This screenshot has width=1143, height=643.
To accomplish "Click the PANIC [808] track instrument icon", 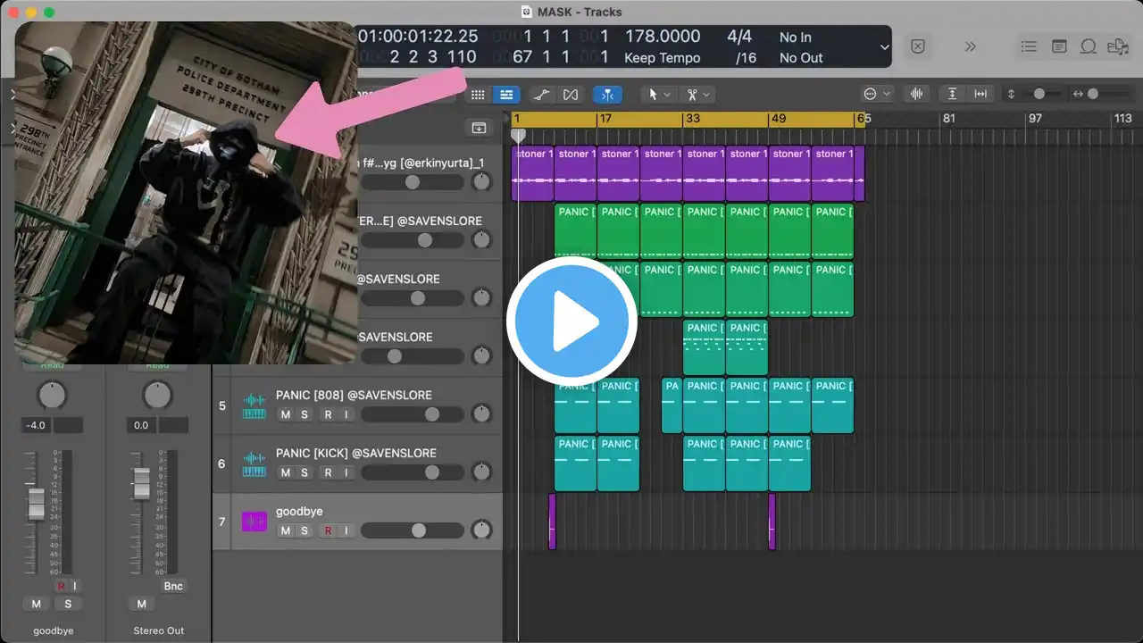I will [x=254, y=405].
